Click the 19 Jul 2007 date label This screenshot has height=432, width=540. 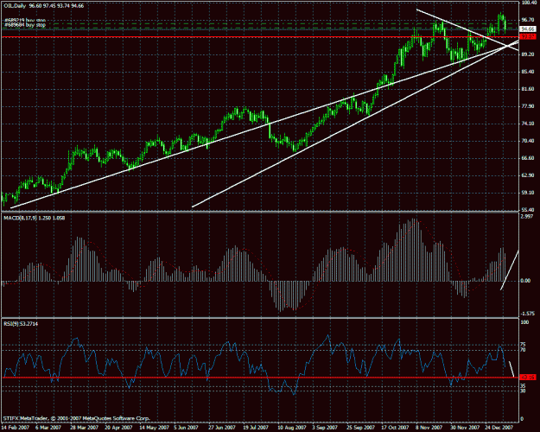[x=256, y=427]
